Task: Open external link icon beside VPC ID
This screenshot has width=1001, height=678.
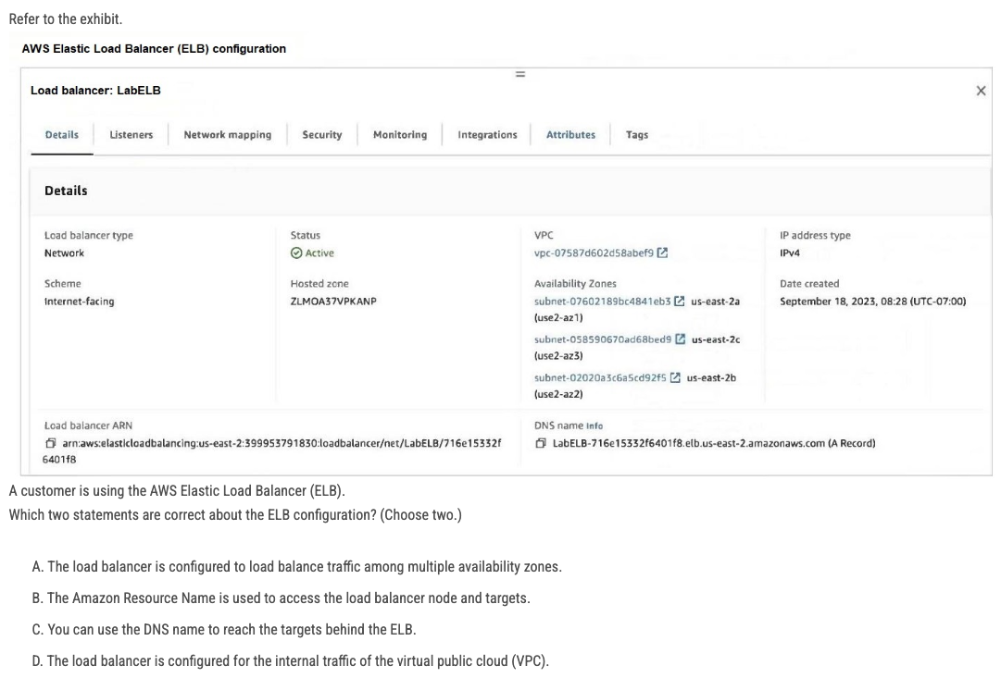Action: [x=663, y=253]
